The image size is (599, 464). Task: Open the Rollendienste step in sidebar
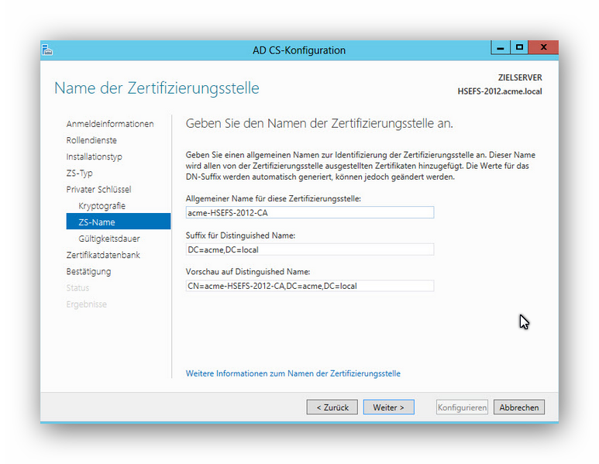pyautogui.click(x=91, y=140)
